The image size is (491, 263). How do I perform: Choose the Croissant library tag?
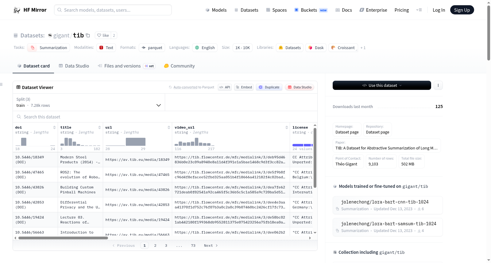(343, 48)
